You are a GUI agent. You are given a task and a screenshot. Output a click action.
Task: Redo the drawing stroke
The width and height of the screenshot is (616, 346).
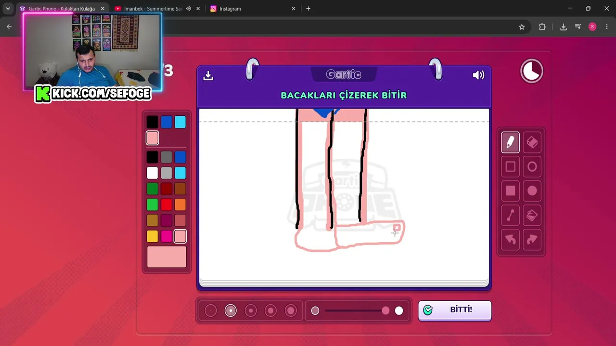(x=532, y=239)
